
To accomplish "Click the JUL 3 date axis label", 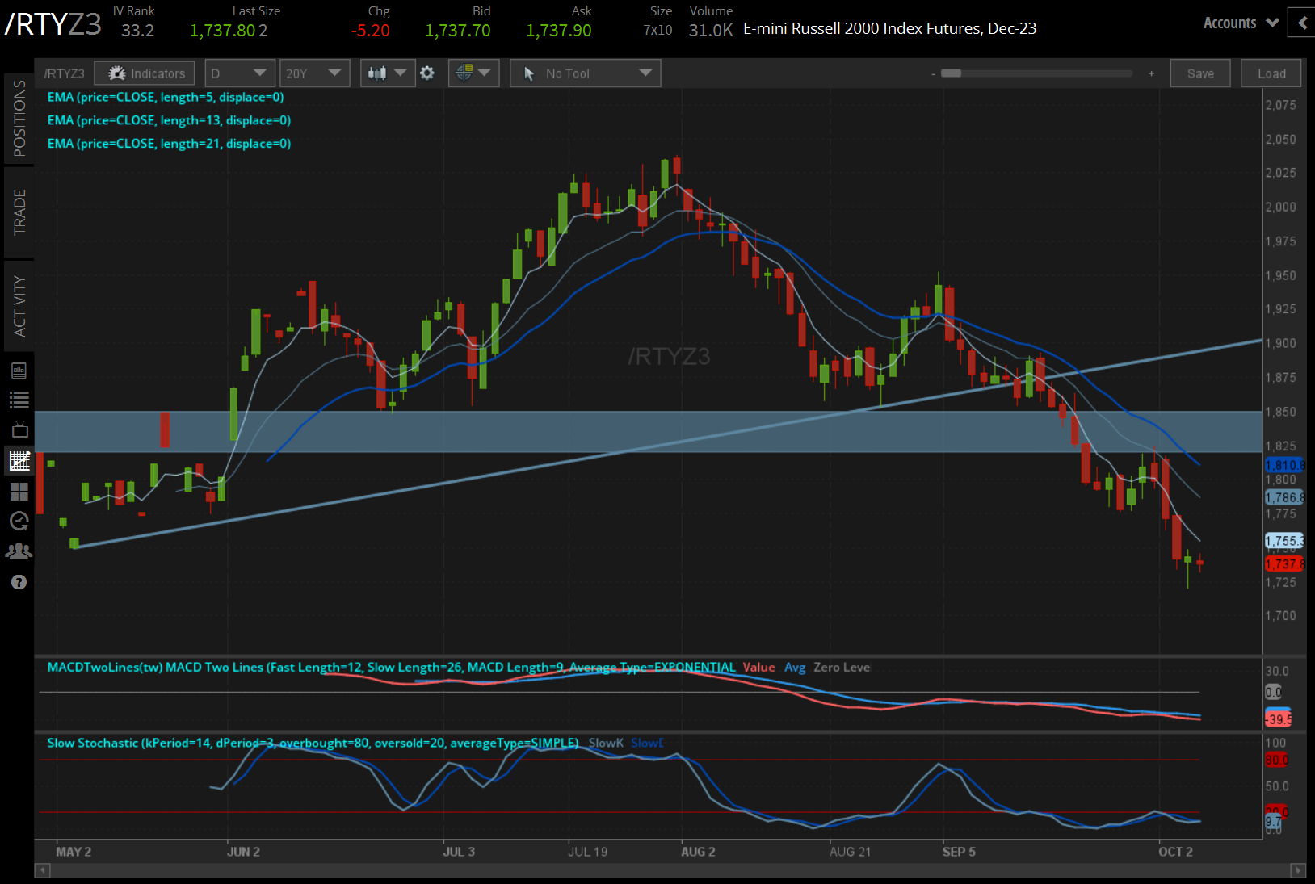I will tap(459, 852).
